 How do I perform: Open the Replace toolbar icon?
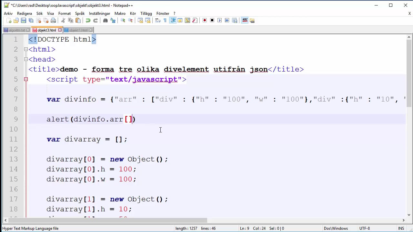pos(113,20)
